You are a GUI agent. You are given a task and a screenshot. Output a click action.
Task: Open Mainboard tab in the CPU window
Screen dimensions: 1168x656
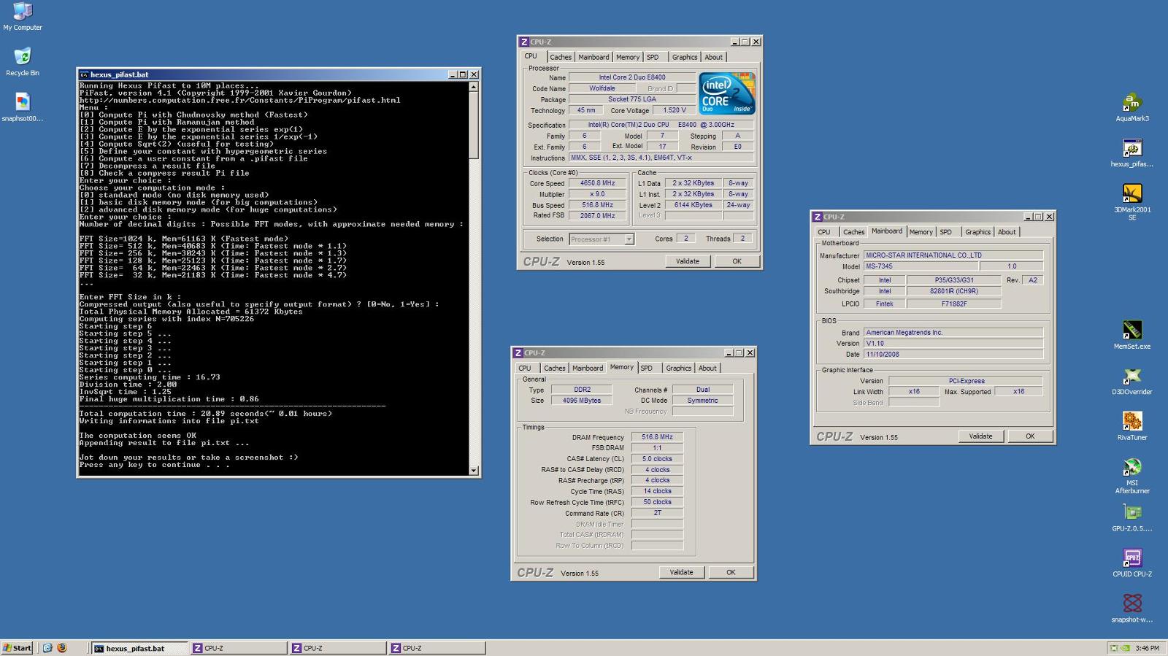click(593, 57)
